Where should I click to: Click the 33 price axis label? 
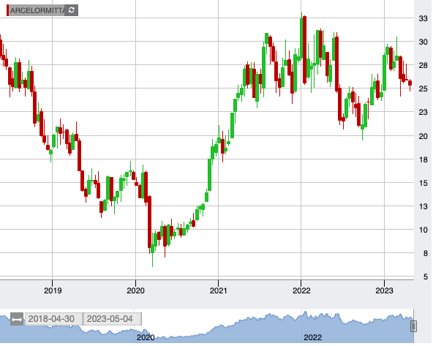click(x=423, y=18)
